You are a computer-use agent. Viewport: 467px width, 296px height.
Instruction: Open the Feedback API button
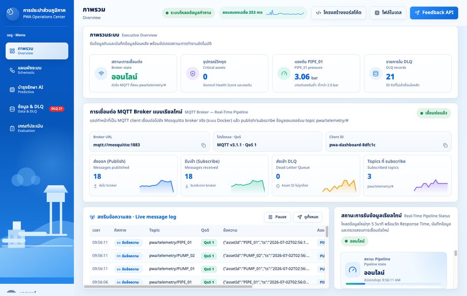(434, 13)
